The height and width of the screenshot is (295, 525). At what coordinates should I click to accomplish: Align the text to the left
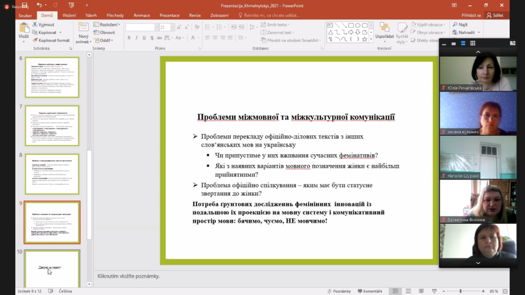pos(208,38)
